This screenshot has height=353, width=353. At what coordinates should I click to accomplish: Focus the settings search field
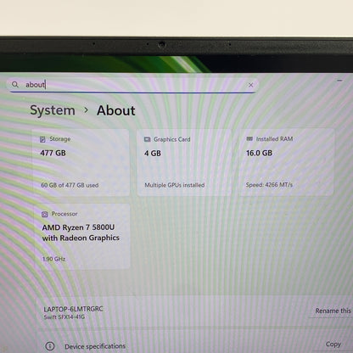point(132,85)
